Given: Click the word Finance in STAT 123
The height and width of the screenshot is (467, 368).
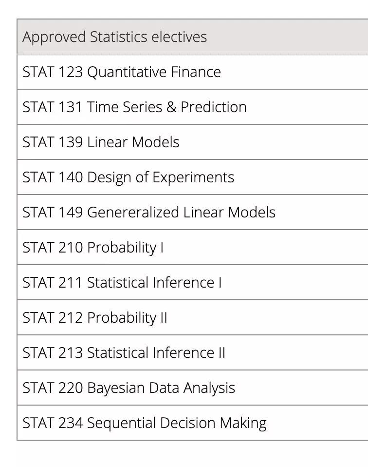Looking at the screenshot, I should coord(196,72).
